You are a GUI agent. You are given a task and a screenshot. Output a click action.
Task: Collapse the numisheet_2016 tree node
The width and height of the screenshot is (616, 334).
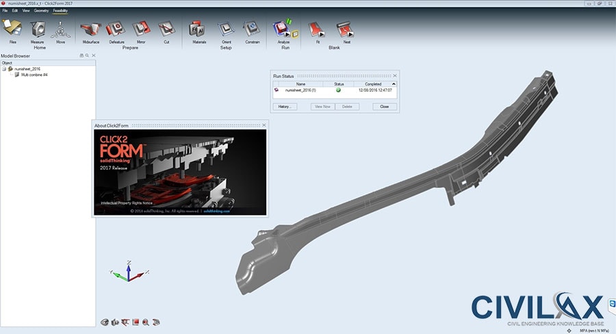(x=4, y=68)
